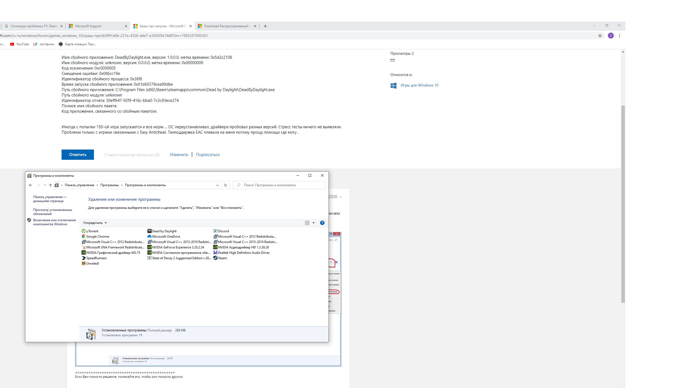Open Панель управления домашняя страница link
The image size is (691, 388).
pyautogui.click(x=50, y=199)
